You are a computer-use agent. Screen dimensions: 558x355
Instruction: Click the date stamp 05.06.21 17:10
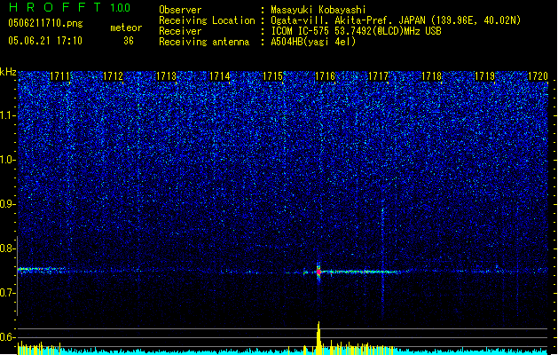tap(45, 41)
